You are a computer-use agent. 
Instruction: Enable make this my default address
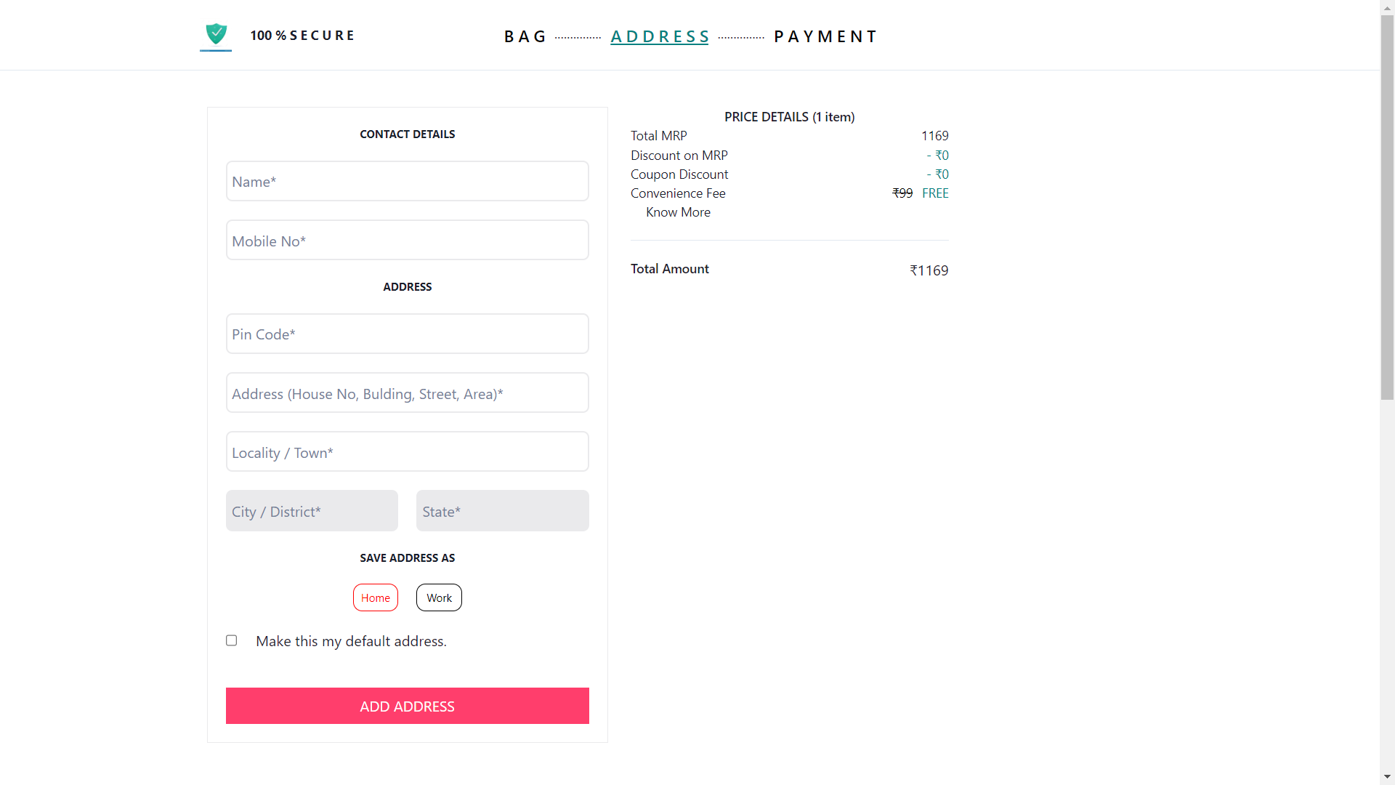tap(232, 640)
